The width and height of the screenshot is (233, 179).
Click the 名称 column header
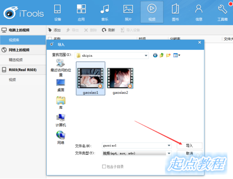point(57,38)
